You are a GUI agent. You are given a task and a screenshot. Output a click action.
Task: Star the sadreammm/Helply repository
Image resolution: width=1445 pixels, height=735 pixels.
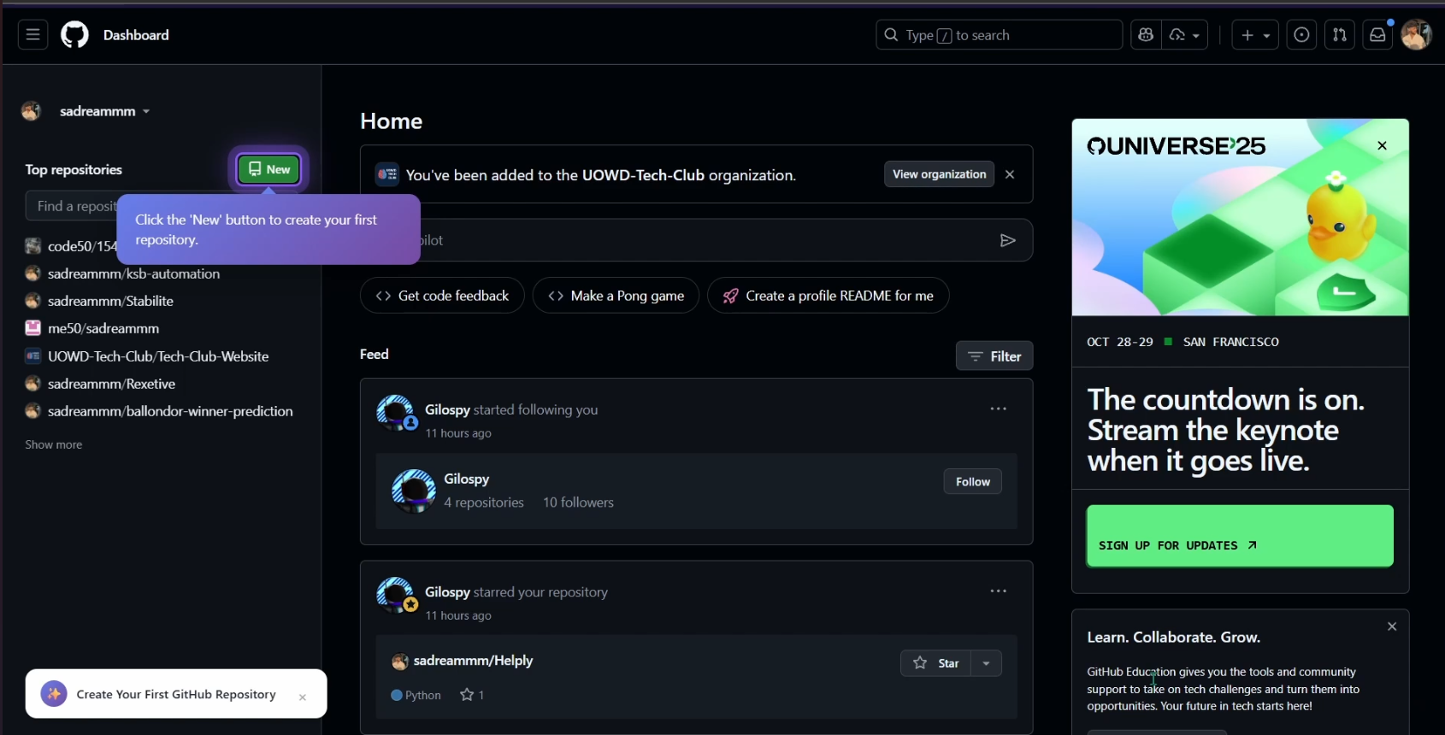point(935,663)
